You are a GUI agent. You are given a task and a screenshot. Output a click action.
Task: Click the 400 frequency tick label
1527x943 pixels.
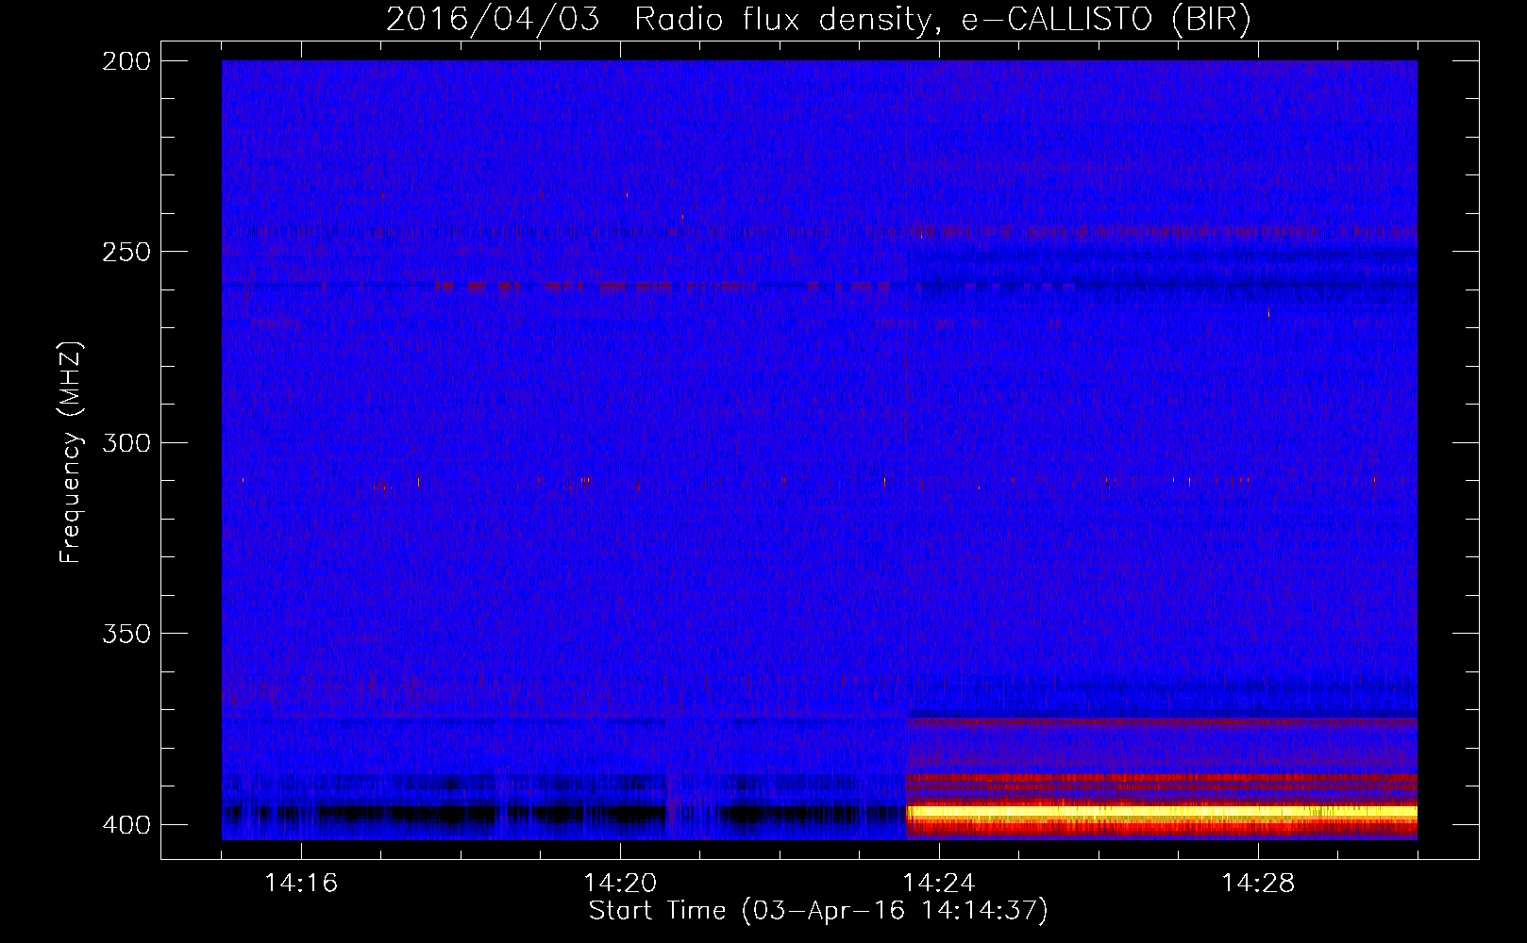126,825
